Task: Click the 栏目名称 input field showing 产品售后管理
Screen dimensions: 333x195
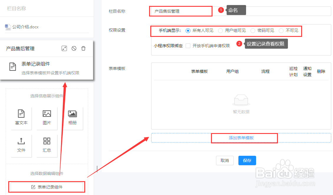Action: (181, 11)
